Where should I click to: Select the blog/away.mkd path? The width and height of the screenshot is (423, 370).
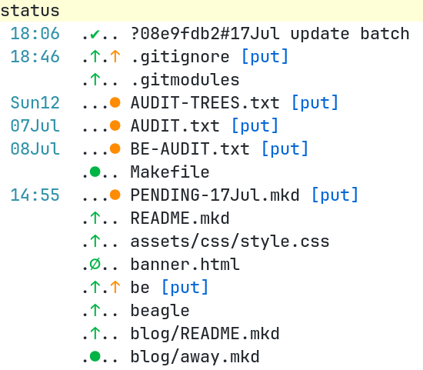(195, 357)
